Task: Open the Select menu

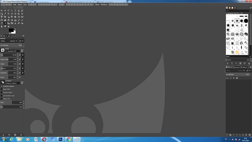Action: pos(20,4)
